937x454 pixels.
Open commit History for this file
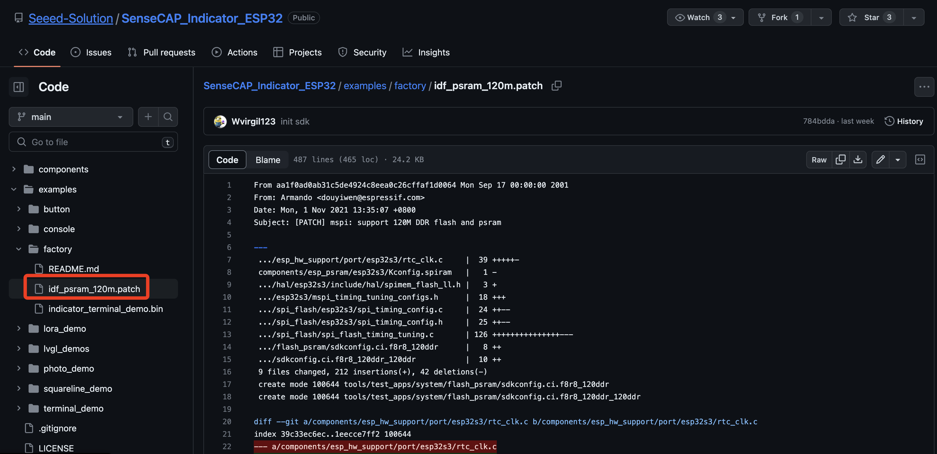click(904, 121)
